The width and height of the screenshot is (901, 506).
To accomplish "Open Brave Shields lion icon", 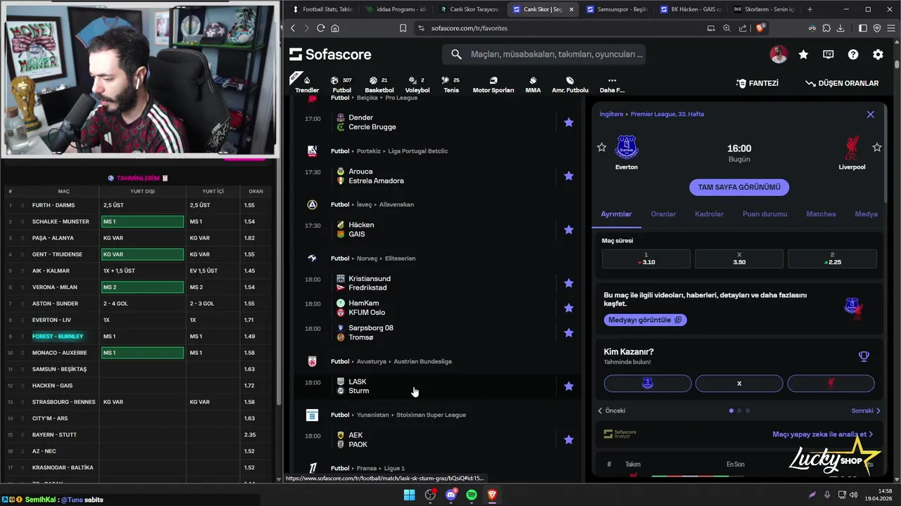I will pos(760,28).
